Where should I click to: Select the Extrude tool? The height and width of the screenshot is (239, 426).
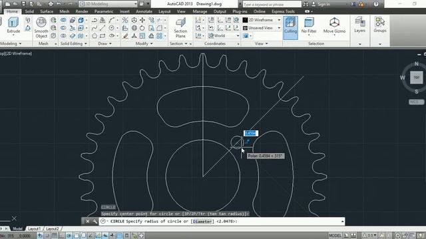(x=13, y=26)
